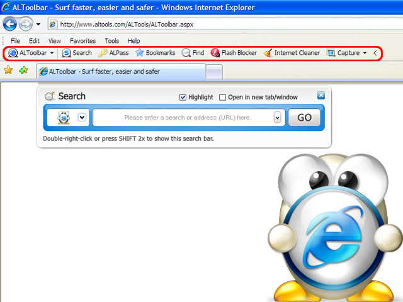Open Bookmarks star icon in ALToolbar
Screen dimensions: 403x302
[140, 53]
